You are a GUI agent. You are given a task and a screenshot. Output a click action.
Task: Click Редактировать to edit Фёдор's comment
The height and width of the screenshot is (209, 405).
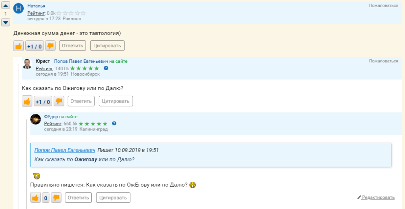tap(378, 198)
